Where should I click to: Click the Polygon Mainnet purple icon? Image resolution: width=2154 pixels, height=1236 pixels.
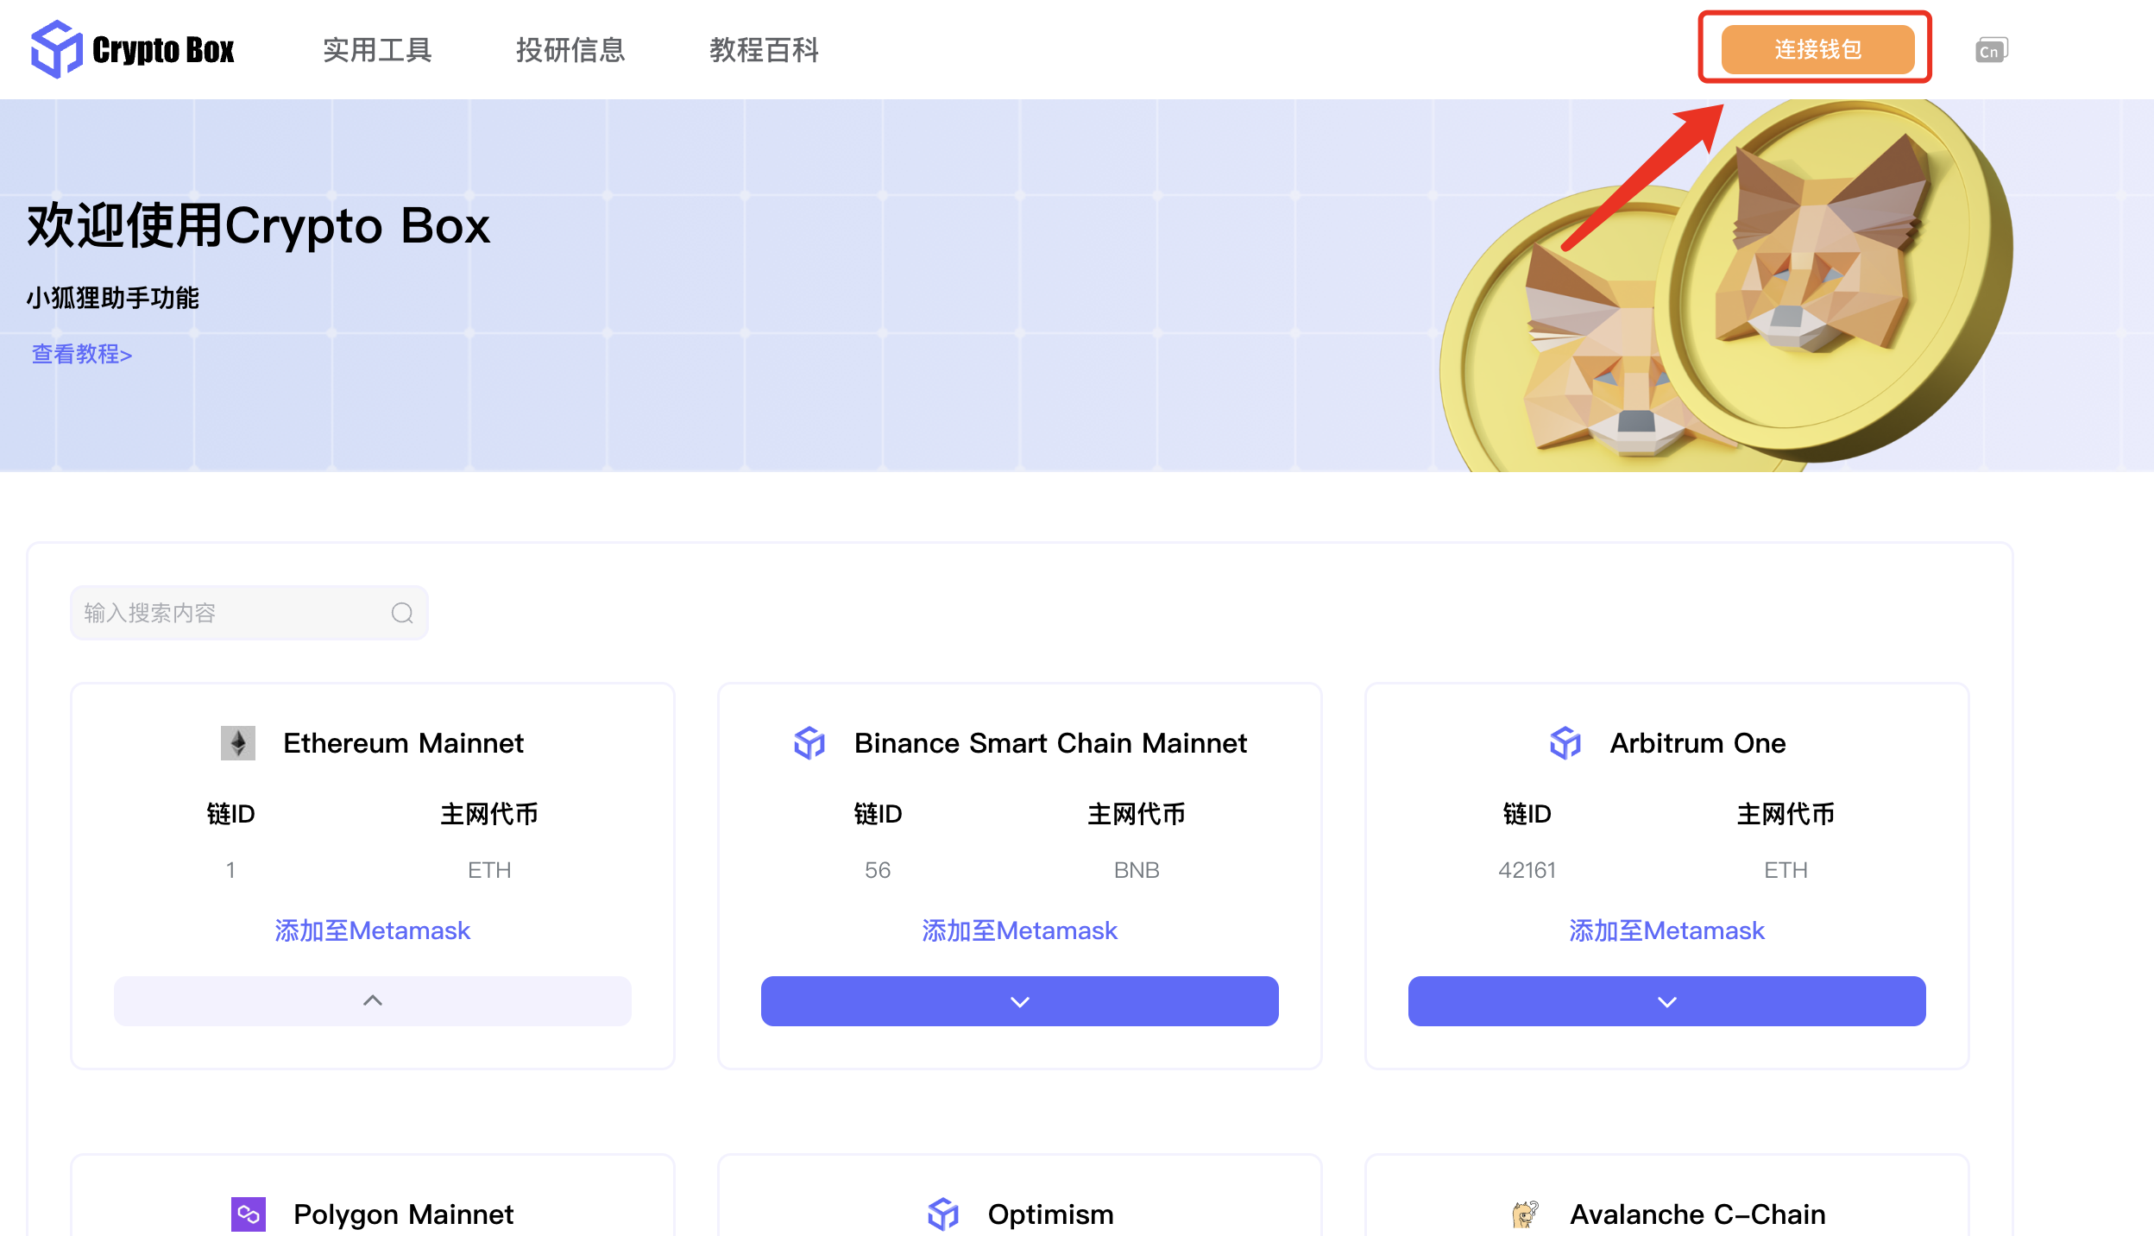tap(249, 1214)
